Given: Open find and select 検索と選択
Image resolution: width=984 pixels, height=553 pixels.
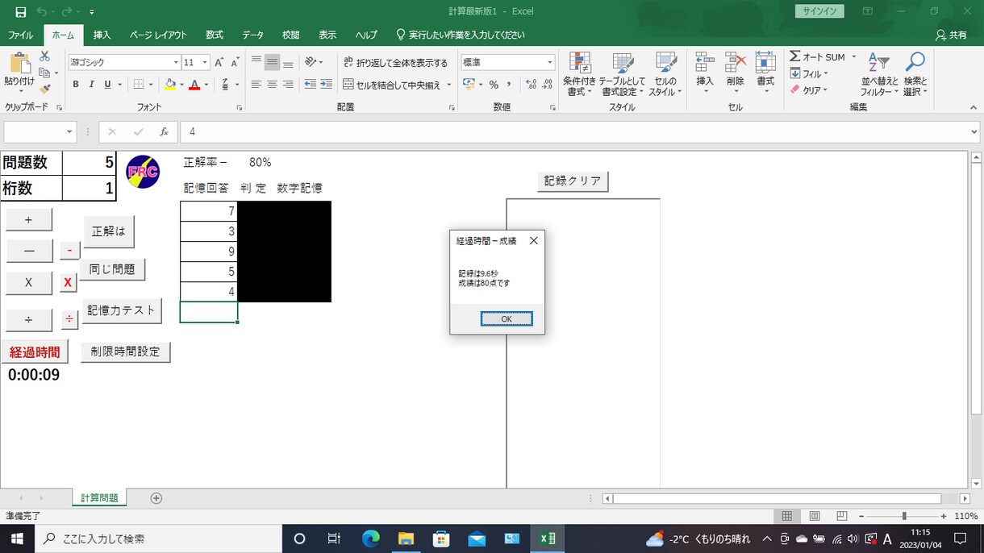Looking at the screenshot, I should coord(915,74).
